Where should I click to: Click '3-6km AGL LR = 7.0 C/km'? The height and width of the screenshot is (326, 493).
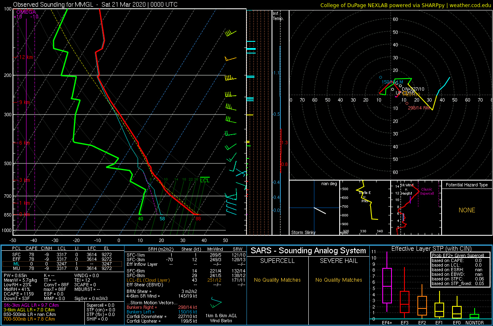tap(29, 310)
